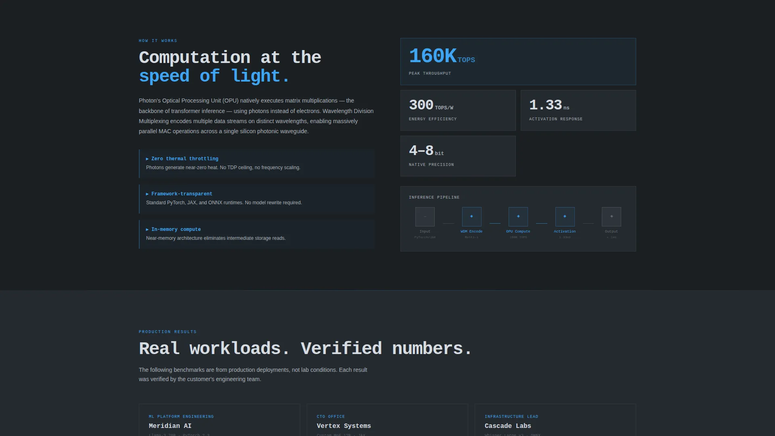Click the CTO OFFICE label
This screenshot has height=436, width=775.
point(331,417)
